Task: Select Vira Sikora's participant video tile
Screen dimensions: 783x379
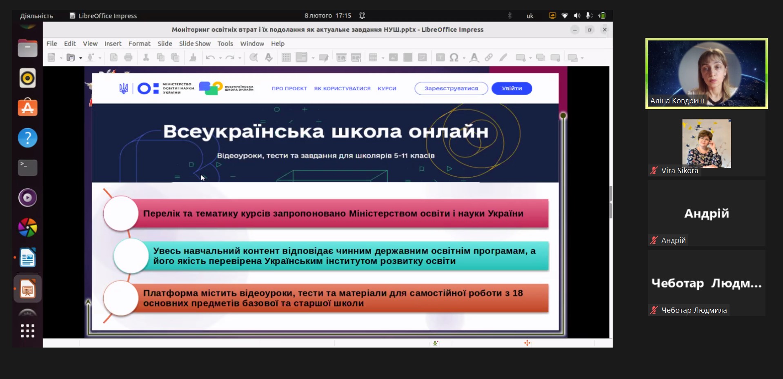Action: (707, 144)
